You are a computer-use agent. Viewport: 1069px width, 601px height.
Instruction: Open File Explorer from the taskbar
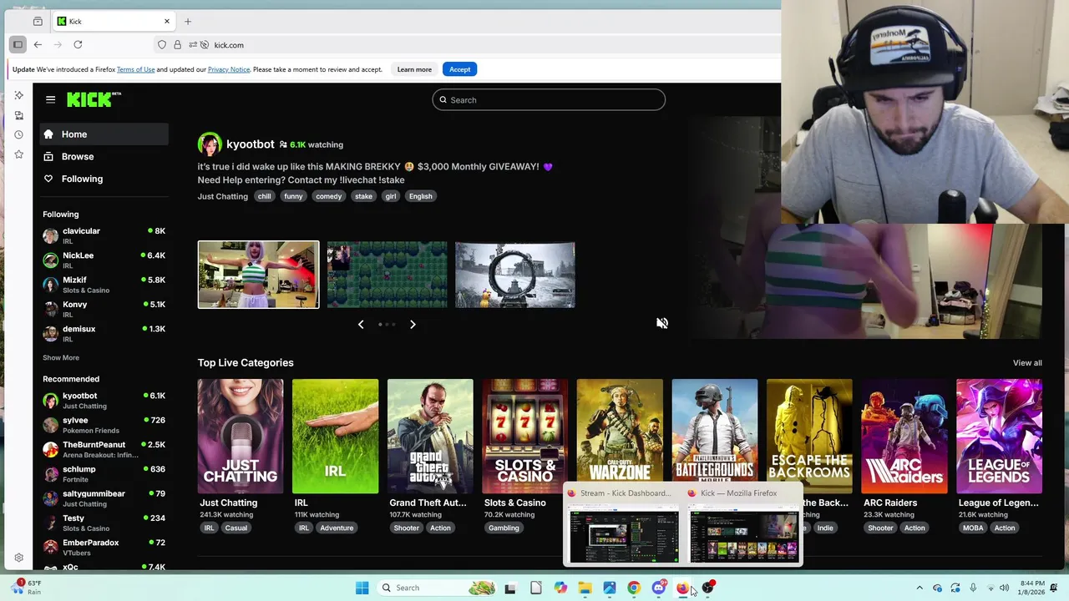point(585,588)
